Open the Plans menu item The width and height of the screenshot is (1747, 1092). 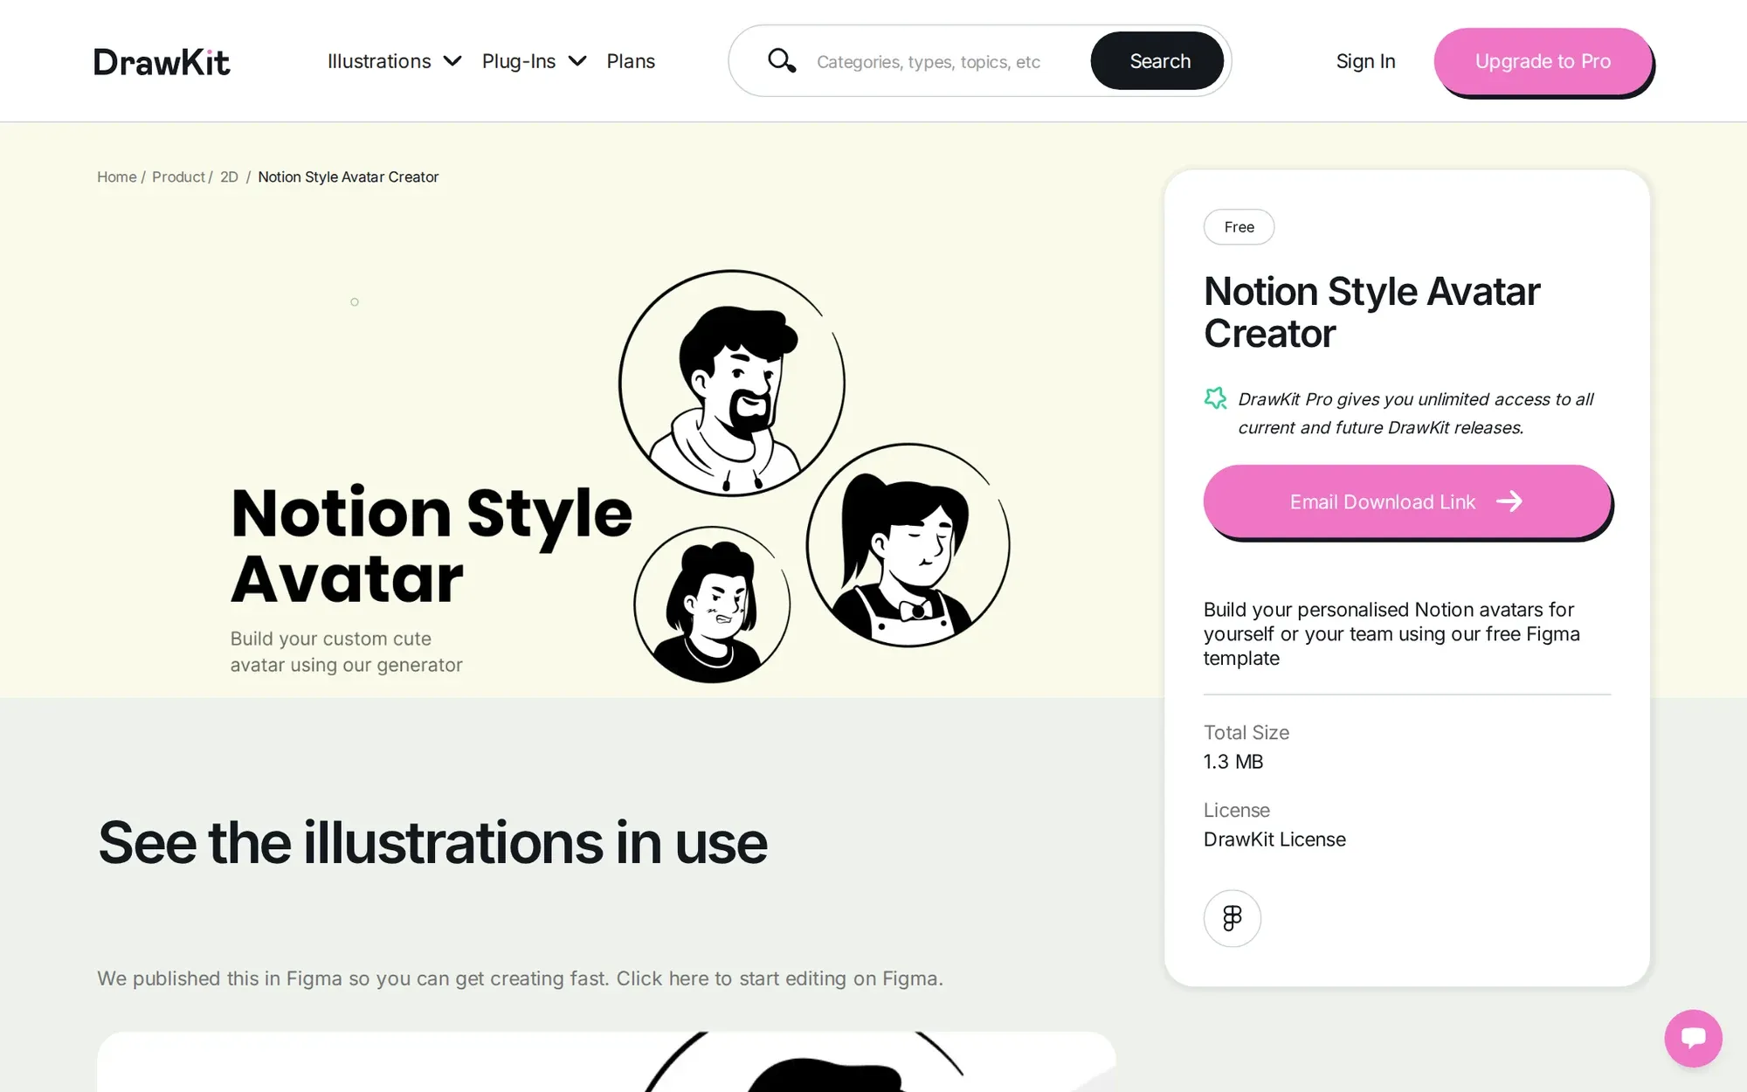coord(631,61)
